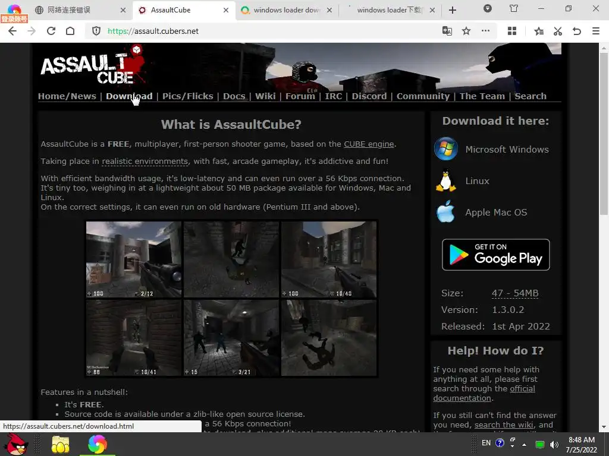Close the AssaultCube tab

tap(226, 10)
